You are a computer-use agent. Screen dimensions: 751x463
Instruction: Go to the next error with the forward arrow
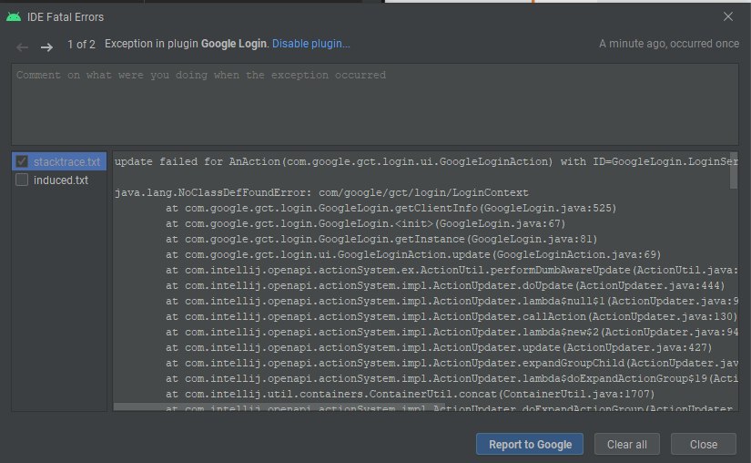[46, 47]
